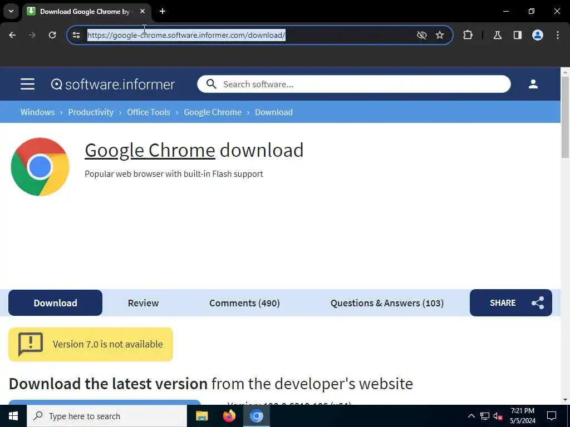Select the Download Google Chrome browser tab
The image size is (570, 427).
click(86, 11)
